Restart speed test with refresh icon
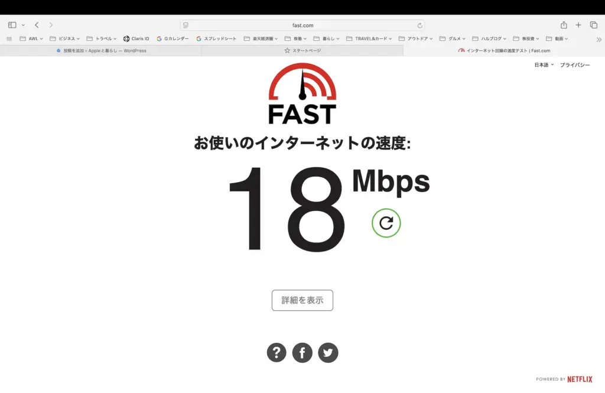Viewport: 605px width, 393px height. point(386,223)
